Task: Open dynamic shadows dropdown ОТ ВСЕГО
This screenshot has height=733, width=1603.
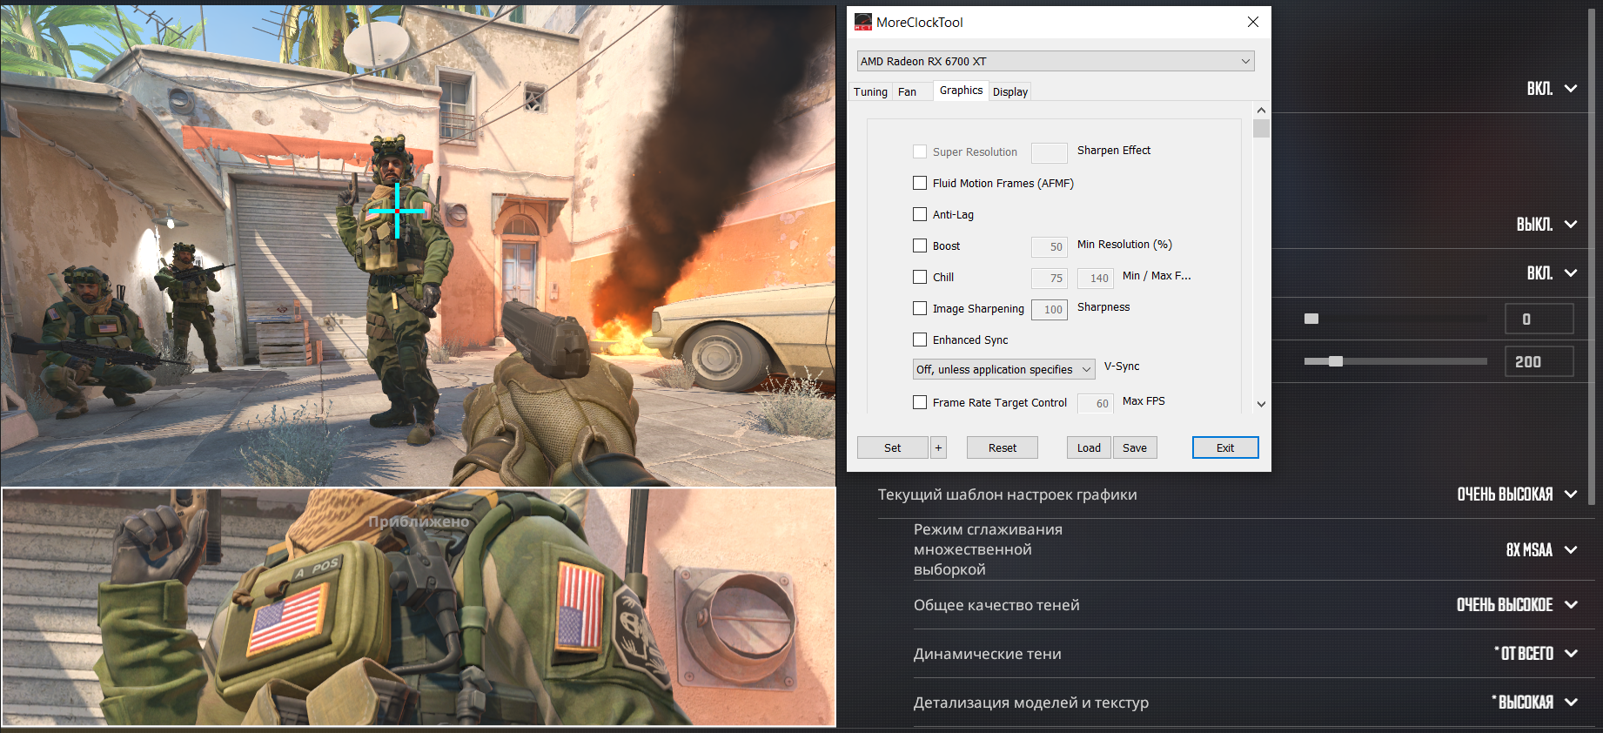Action: pyautogui.click(x=1536, y=654)
